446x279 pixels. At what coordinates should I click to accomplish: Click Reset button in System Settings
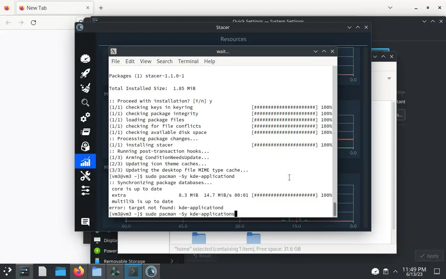tap(201, 256)
